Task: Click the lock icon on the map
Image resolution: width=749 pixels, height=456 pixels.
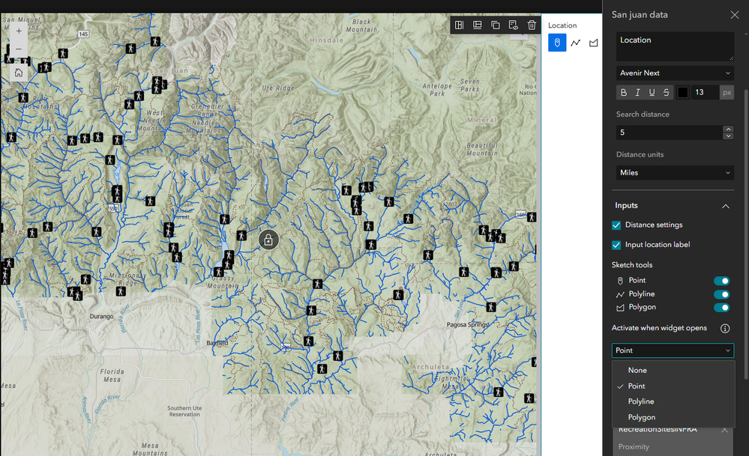Action: (268, 240)
